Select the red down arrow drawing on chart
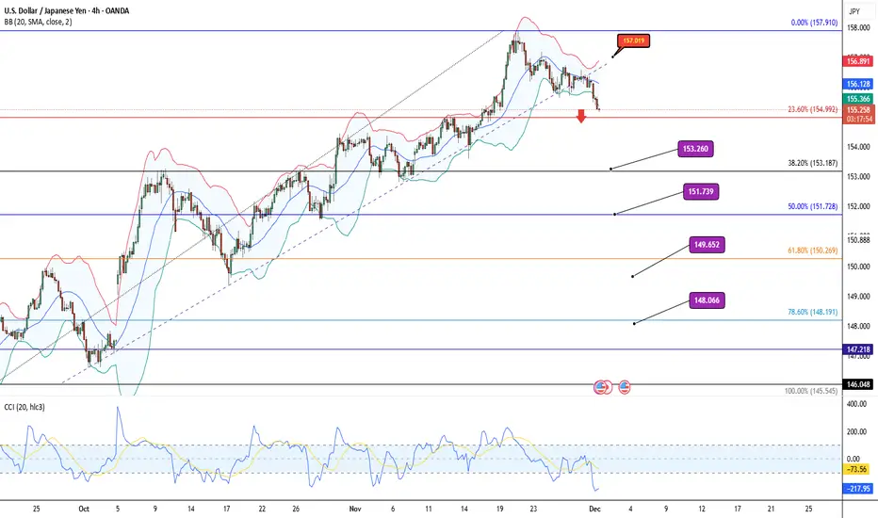Screen dimensions: 878x518 [x=581, y=116]
